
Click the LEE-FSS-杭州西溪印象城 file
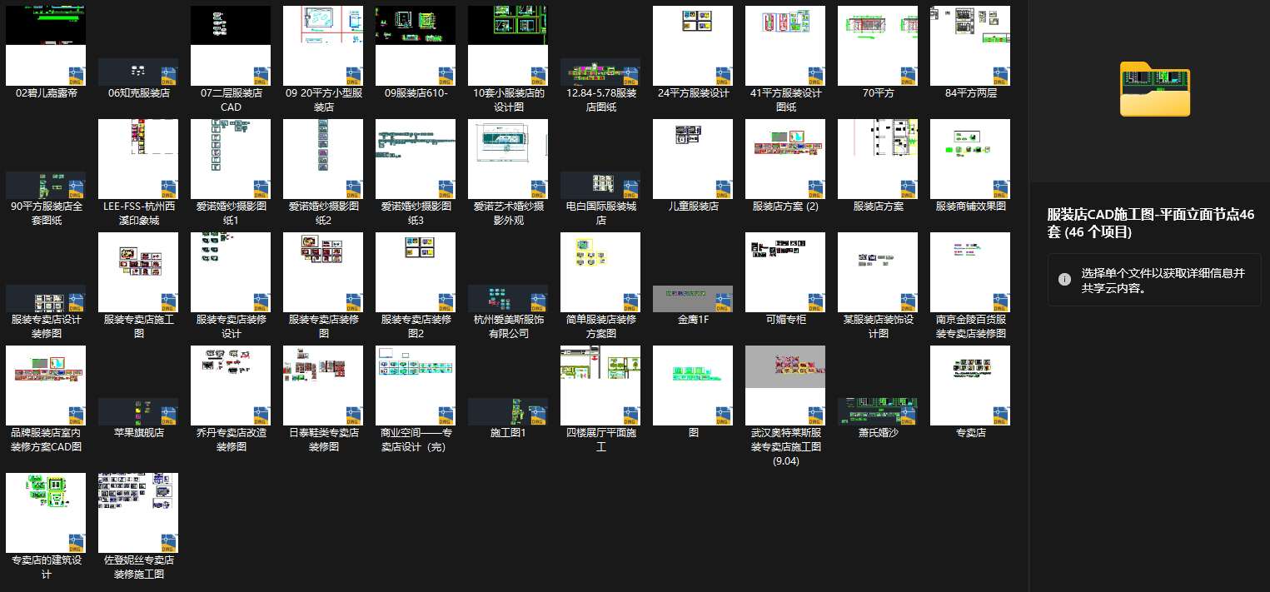coord(138,159)
